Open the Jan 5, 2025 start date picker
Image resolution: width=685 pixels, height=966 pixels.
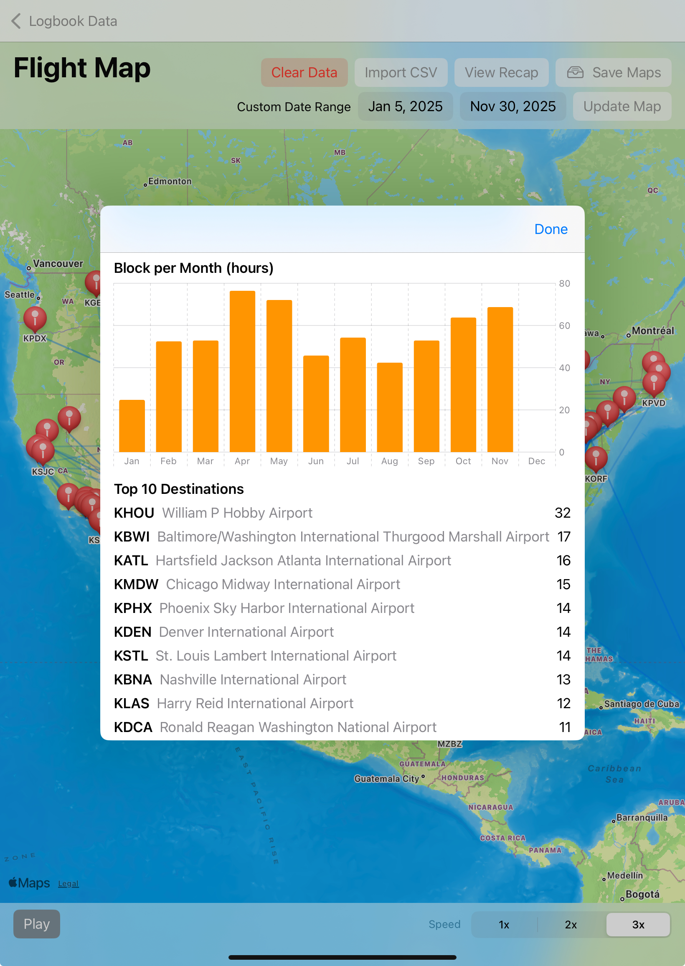pos(405,106)
